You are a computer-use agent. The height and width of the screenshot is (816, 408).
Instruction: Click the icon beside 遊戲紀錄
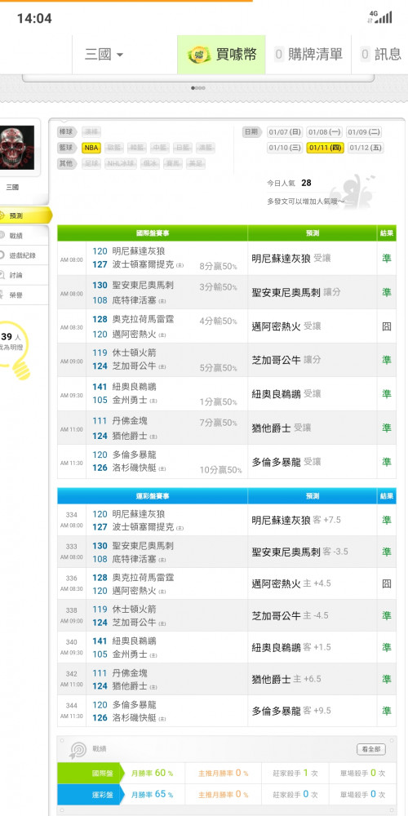[x=2, y=255]
